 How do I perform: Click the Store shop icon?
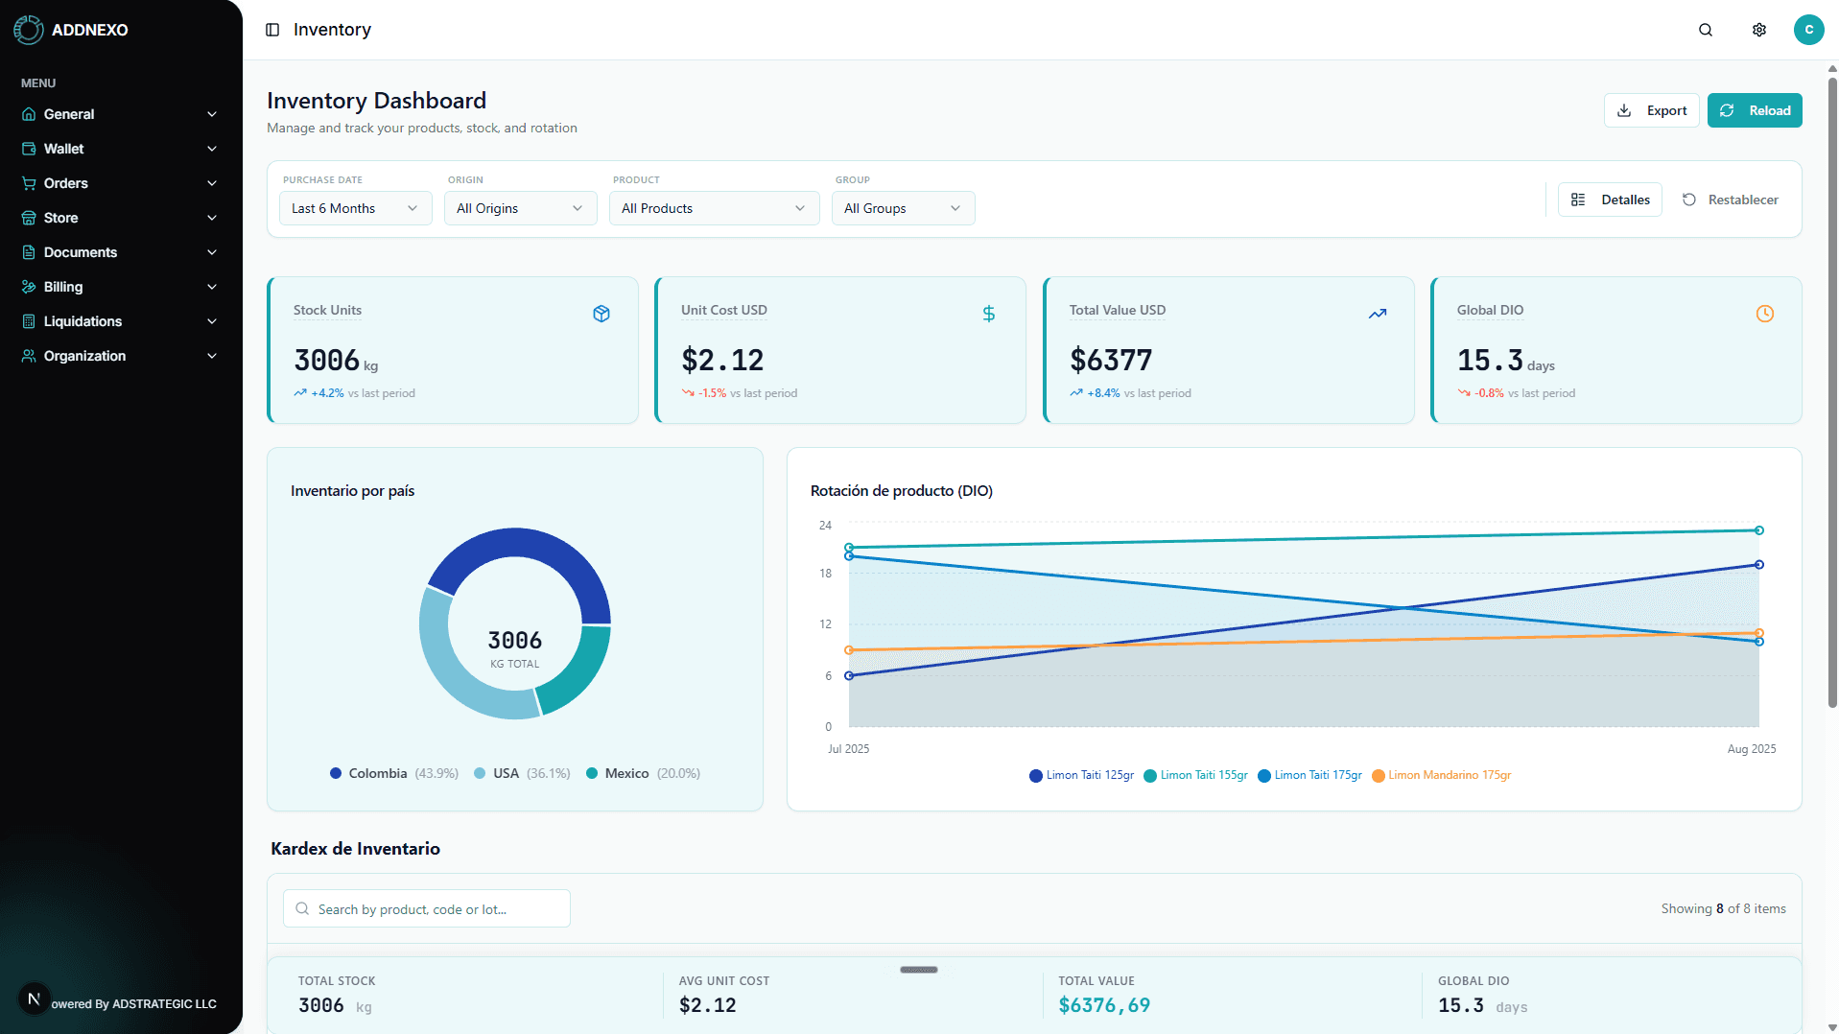coord(29,218)
